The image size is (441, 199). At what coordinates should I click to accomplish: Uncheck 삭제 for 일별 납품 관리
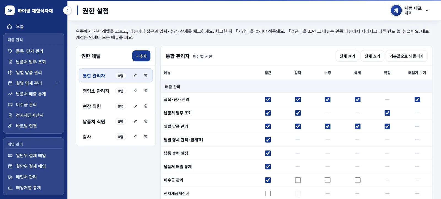(x=357, y=126)
